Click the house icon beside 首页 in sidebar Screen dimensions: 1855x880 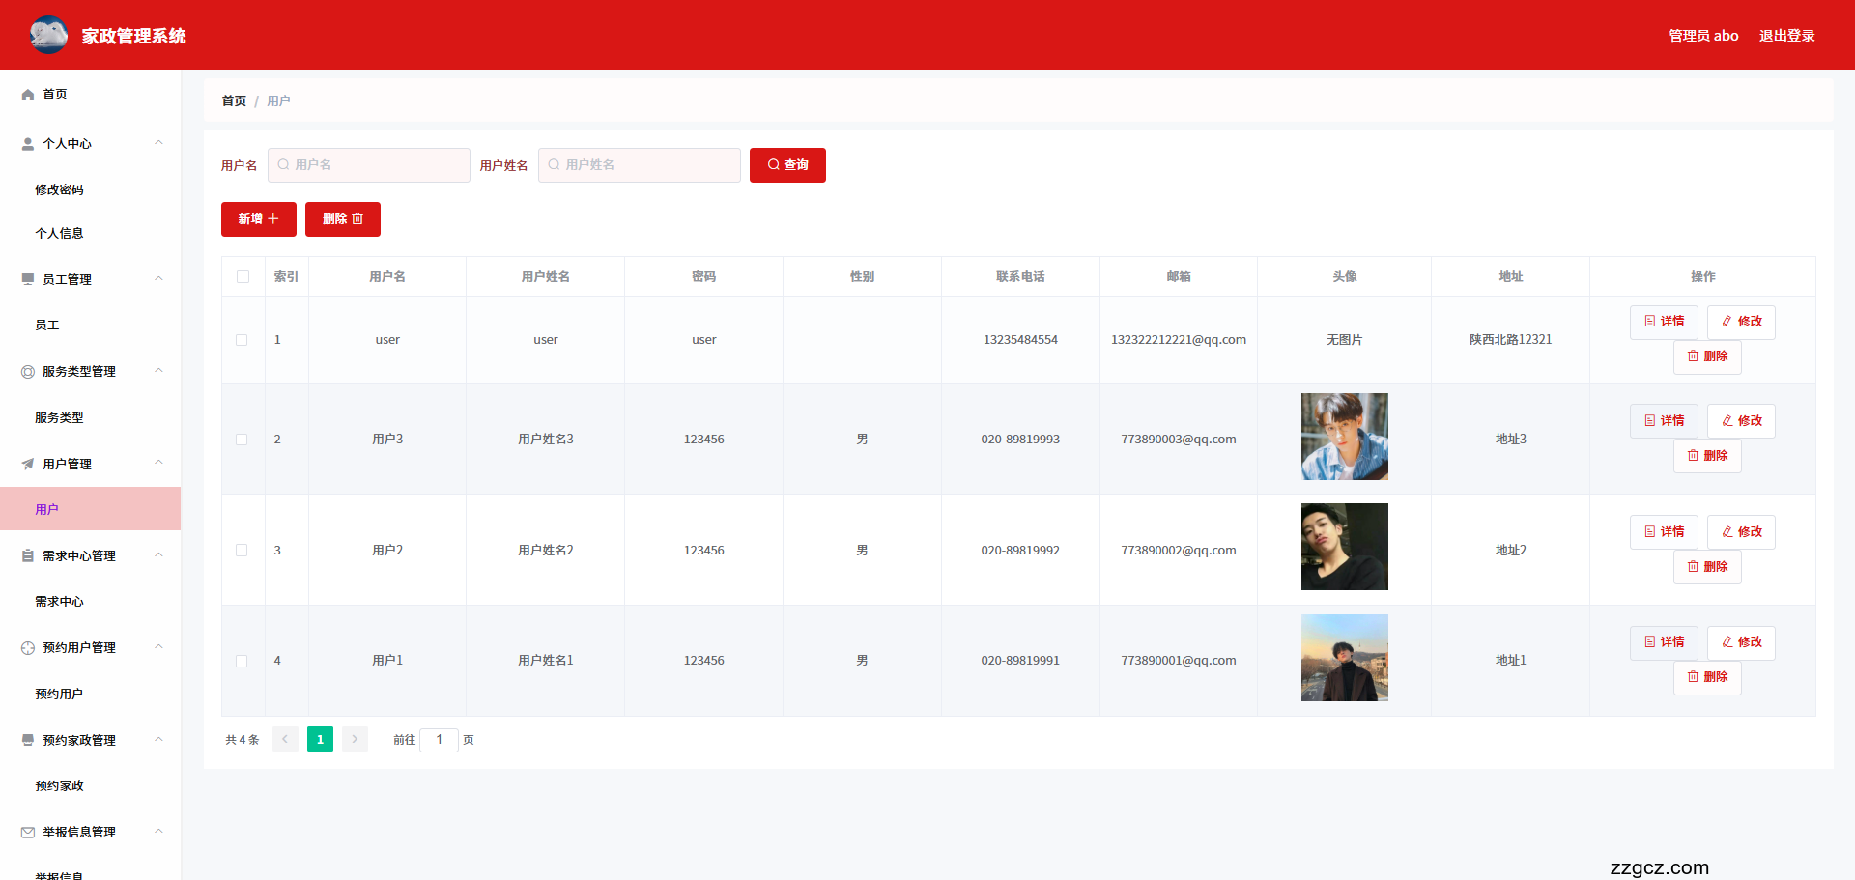pos(28,95)
